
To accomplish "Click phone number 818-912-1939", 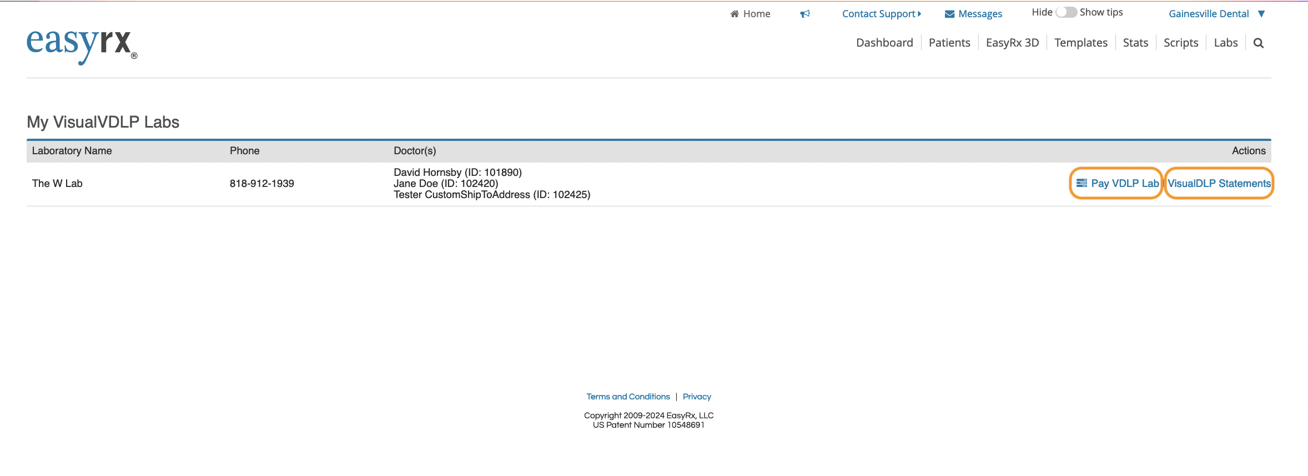I will point(262,184).
